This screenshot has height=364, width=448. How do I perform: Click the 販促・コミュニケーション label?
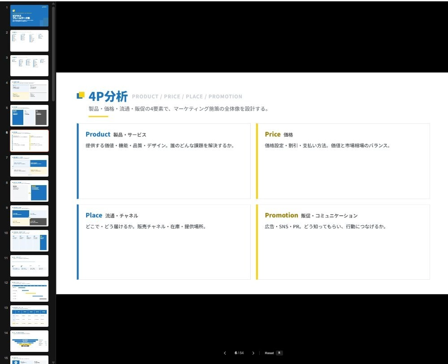point(329,216)
